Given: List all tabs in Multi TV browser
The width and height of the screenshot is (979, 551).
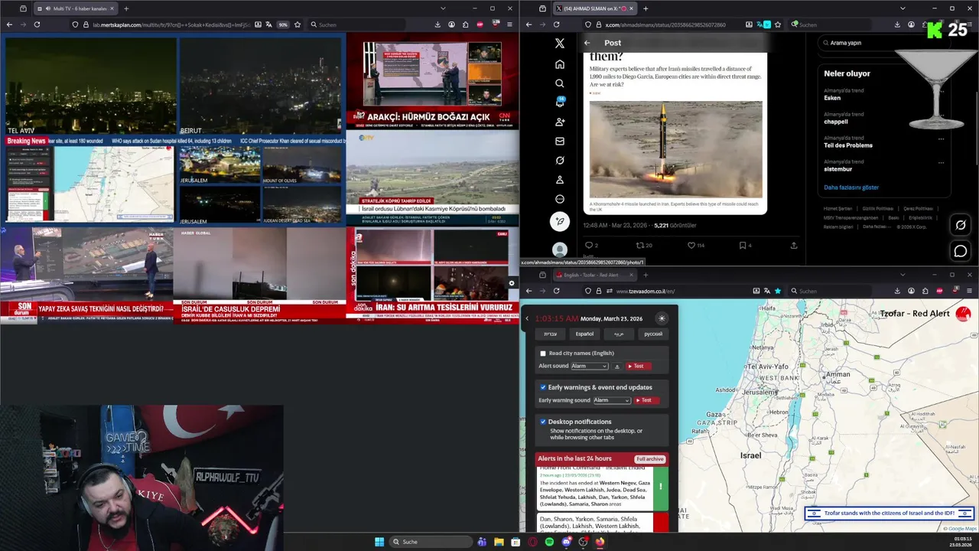Looking at the screenshot, I should pos(443,8).
